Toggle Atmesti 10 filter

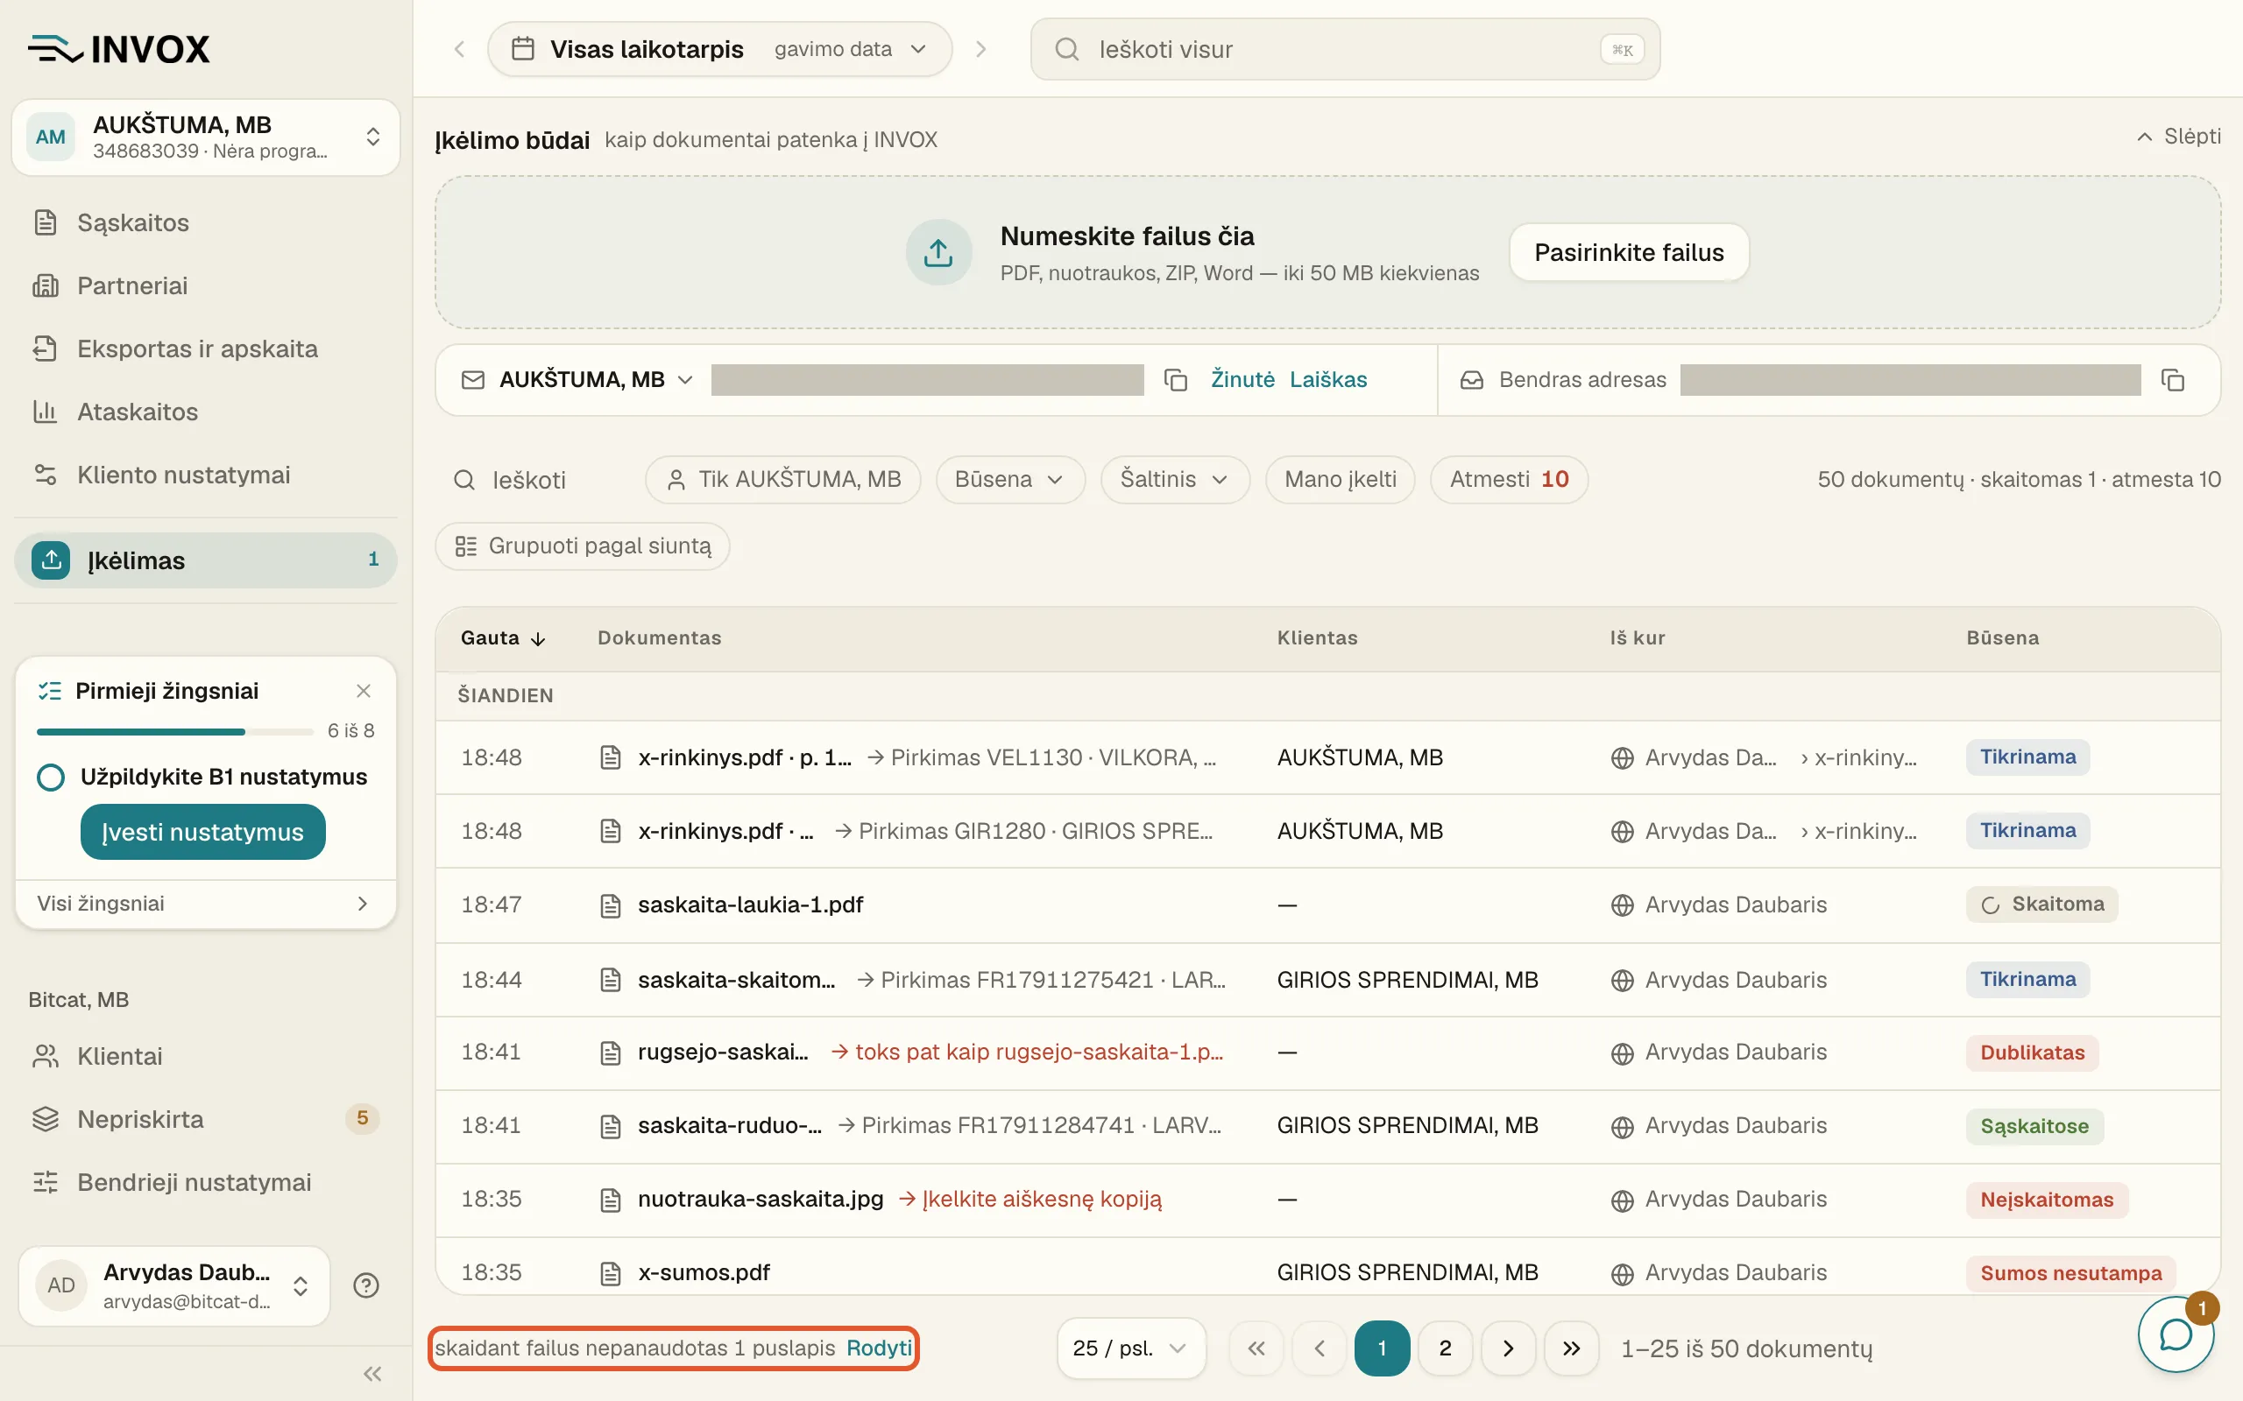(1509, 479)
